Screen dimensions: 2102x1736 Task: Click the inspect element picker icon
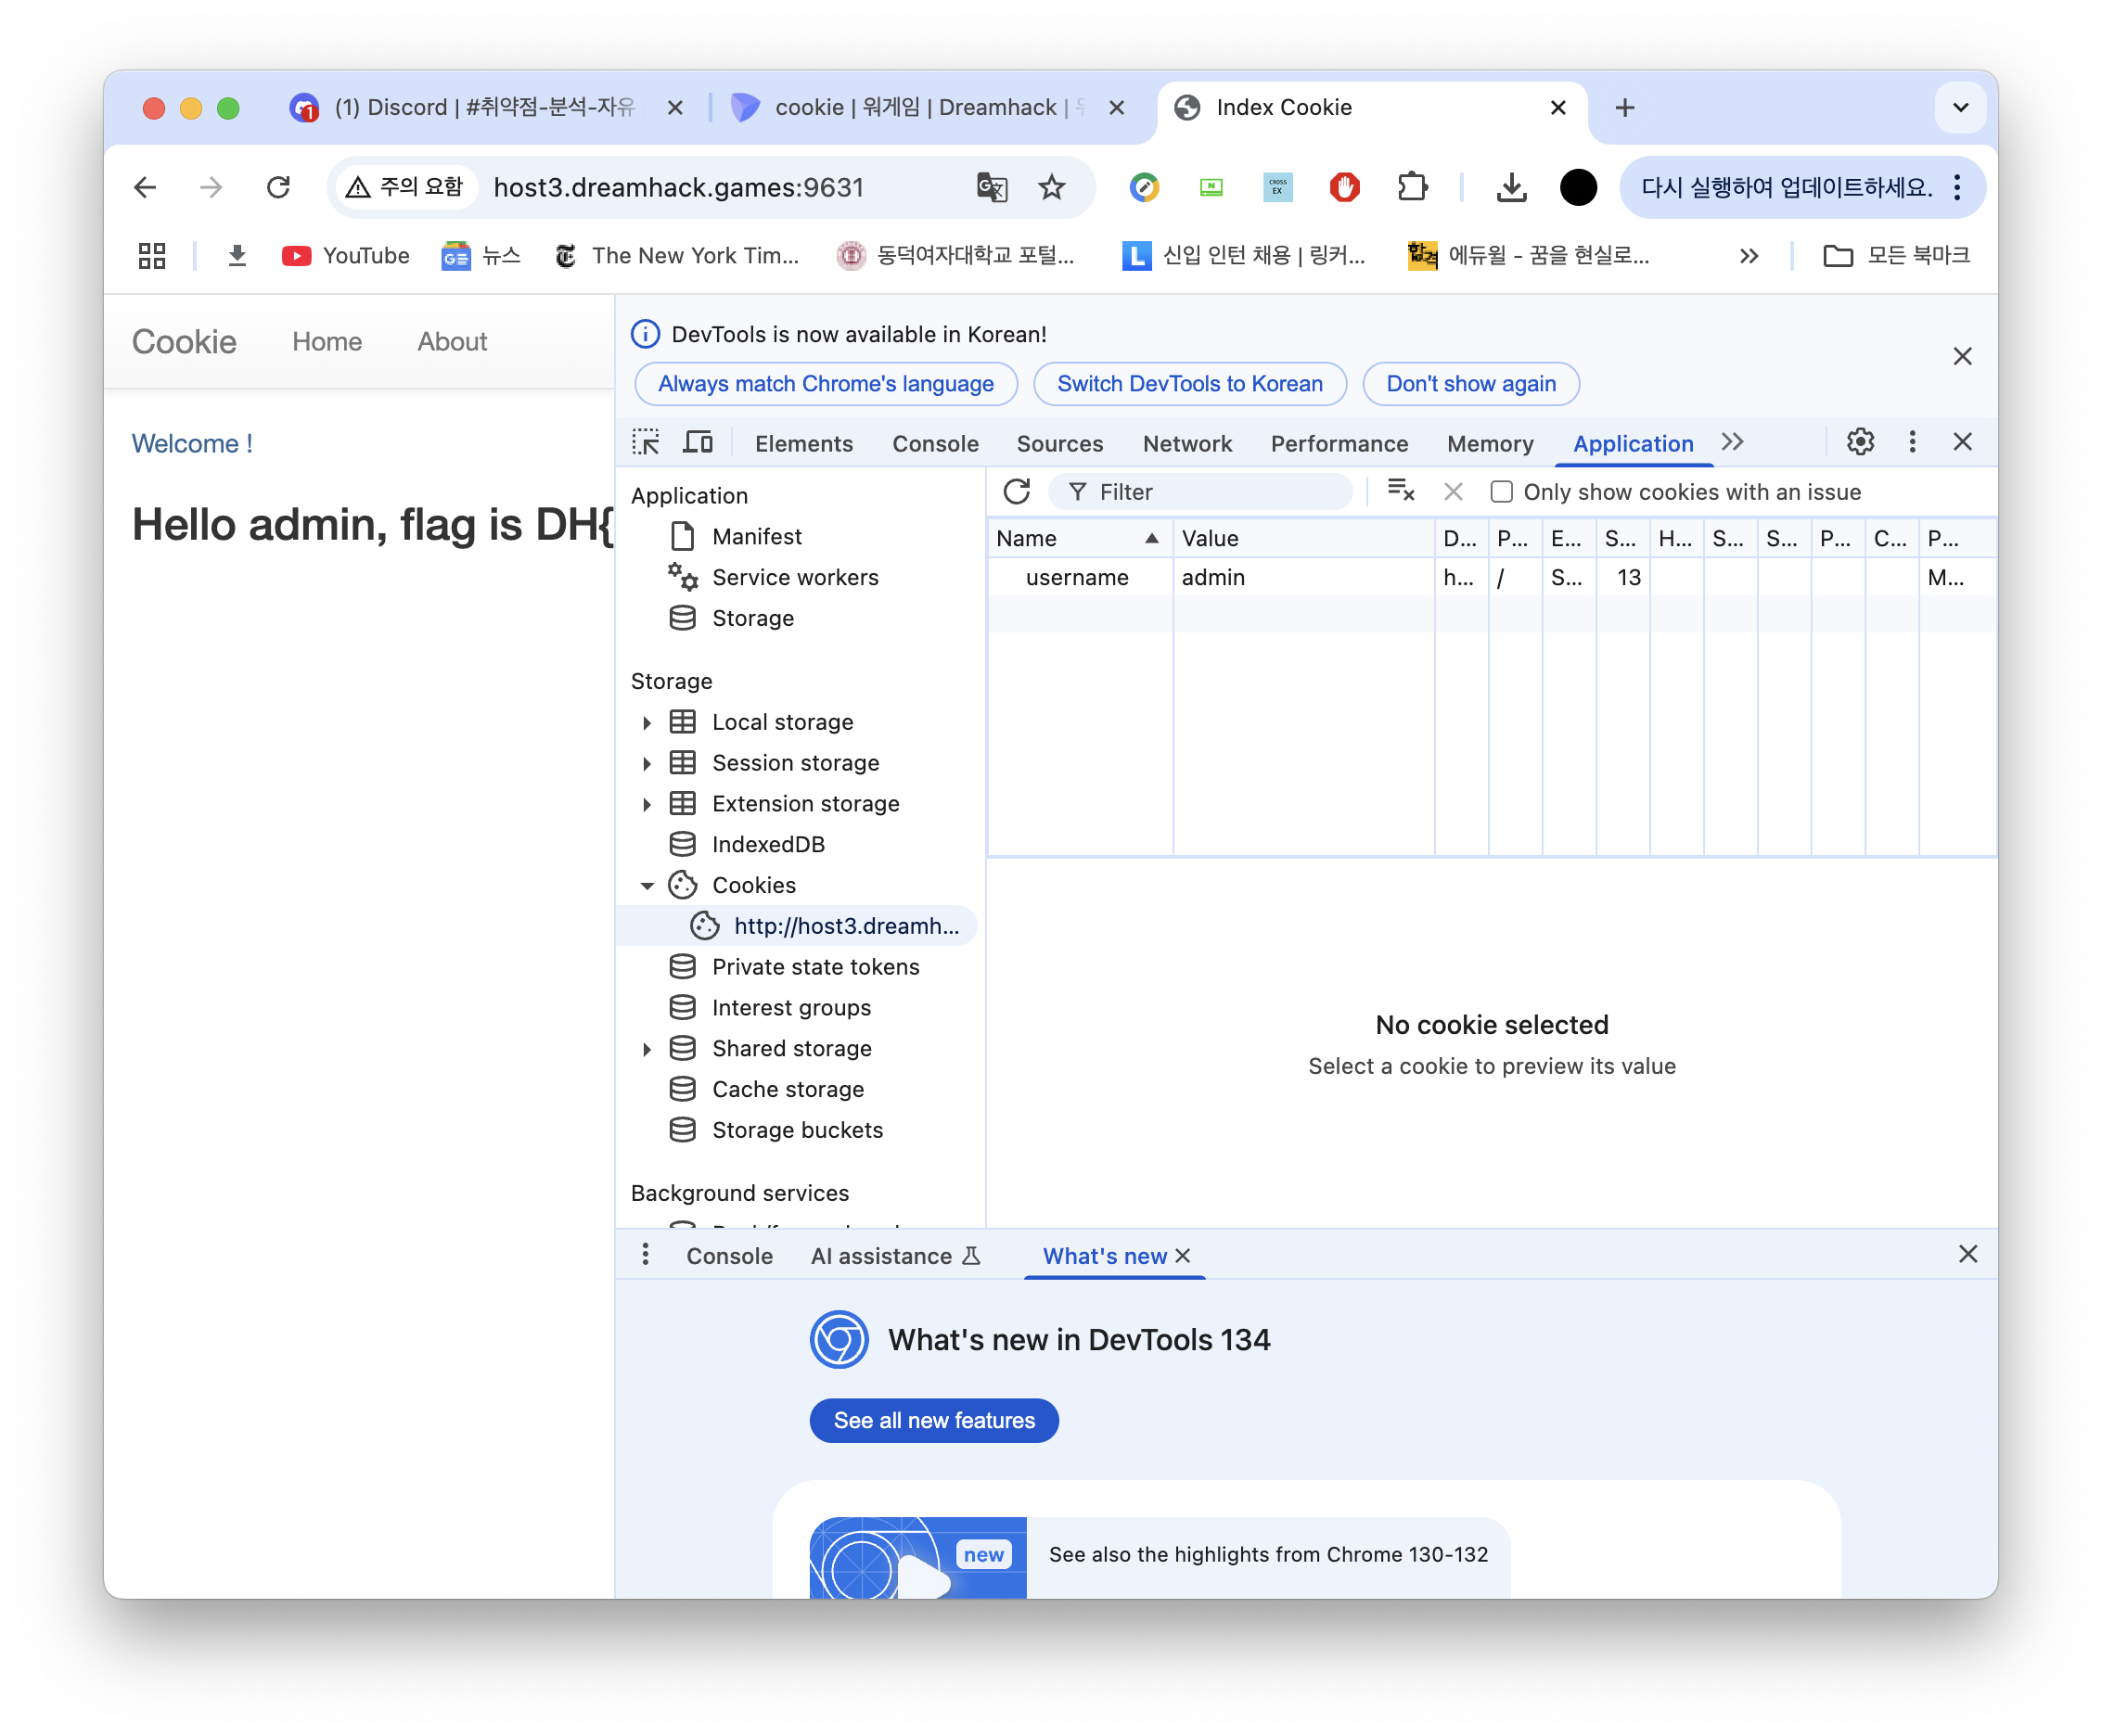[646, 442]
